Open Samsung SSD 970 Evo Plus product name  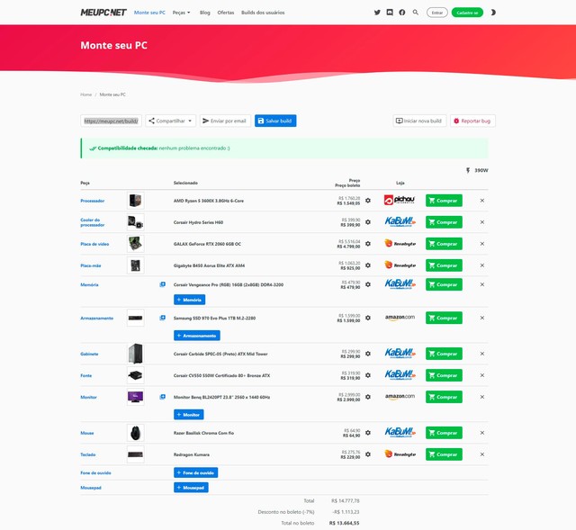[x=214, y=318]
